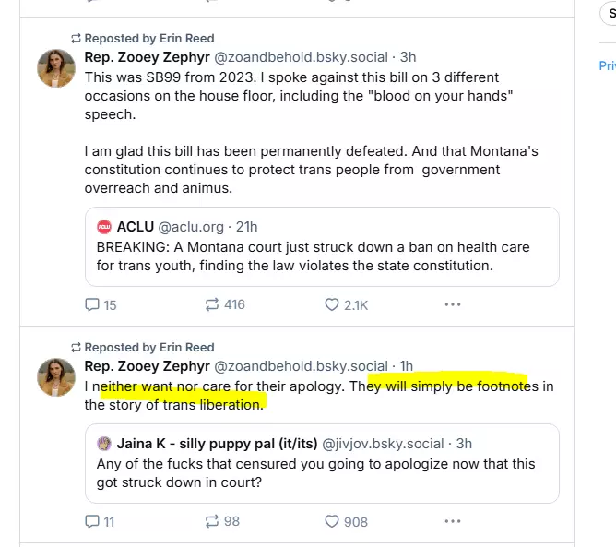Screen dimensions: 616x547
Task: Open the first 'Reposted by Erin Reed' link
Action: [x=148, y=39]
